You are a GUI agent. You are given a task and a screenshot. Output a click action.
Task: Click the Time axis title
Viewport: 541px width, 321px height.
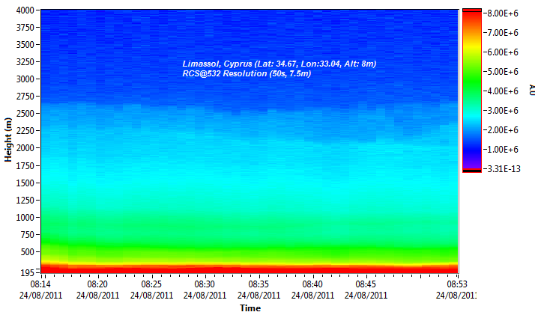250,308
